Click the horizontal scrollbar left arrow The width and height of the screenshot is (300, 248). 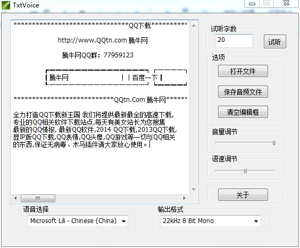pos(15,198)
